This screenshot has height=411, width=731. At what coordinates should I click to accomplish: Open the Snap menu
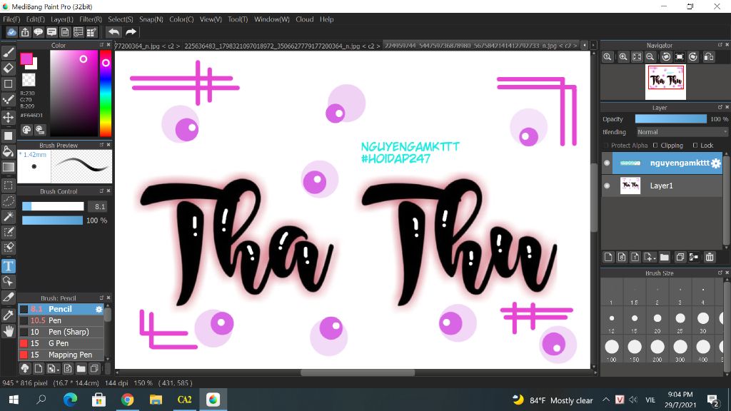(x=151, y=19)
